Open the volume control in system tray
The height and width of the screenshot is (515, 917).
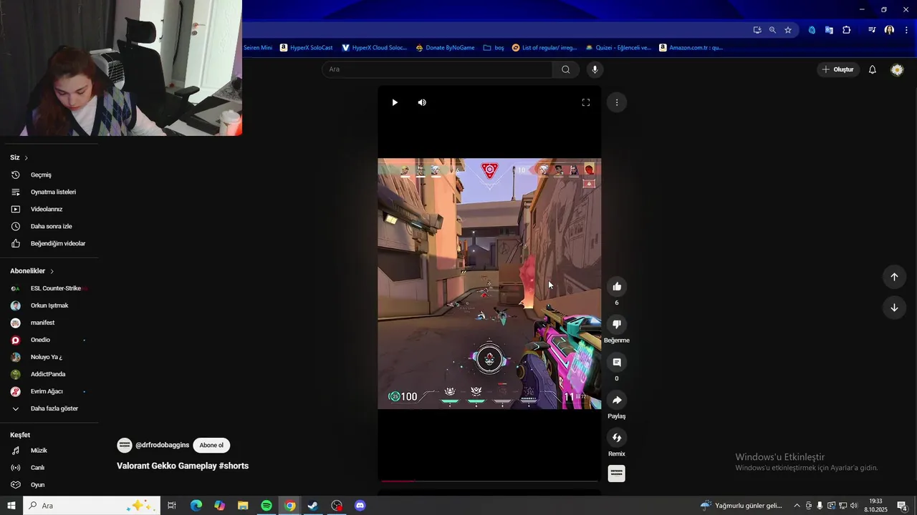tap(854, 506)
